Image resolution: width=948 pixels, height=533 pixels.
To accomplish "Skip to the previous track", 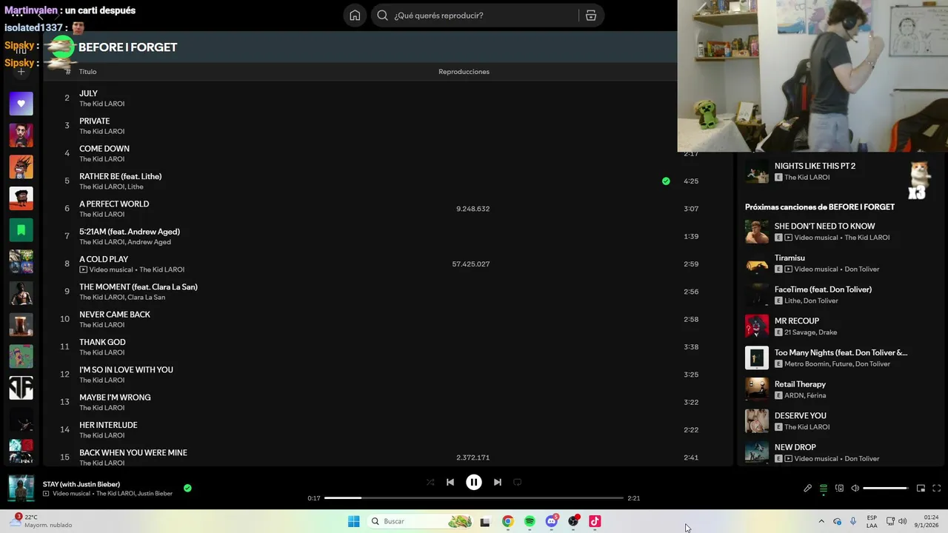I will pyautogui.click(x=450, y=482).
